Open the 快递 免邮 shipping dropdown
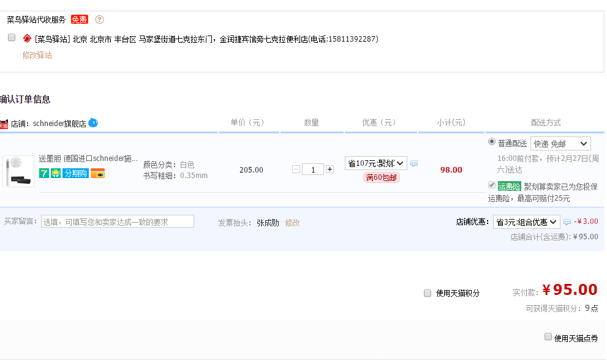The height and width of the screenshot is (361, 607). (x=560, y=144)
